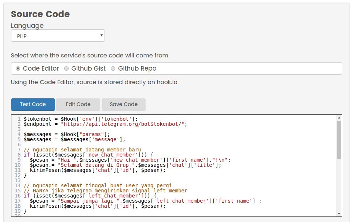The height and width of the screenshot is (222, 351).
Task: Click "Save Code"
Action: (x=123, y=104)
